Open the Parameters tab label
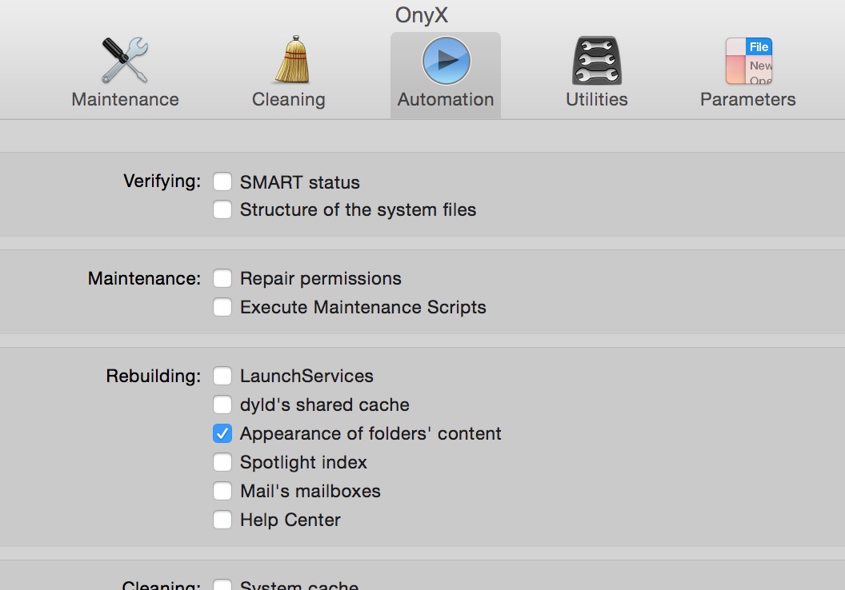 [748, 100]
